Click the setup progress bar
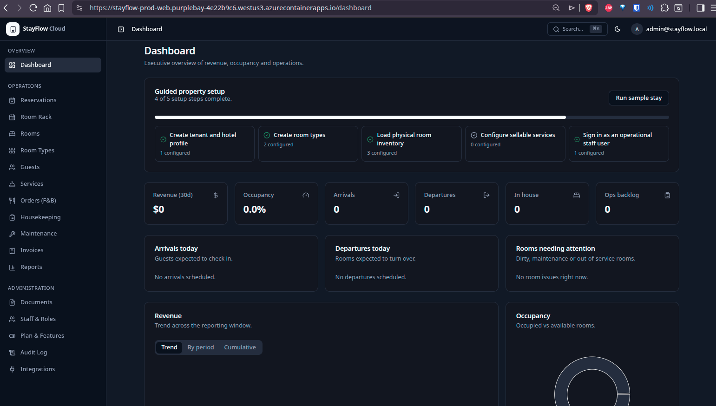This screenshot has width=716, height=406. point(412,117)
